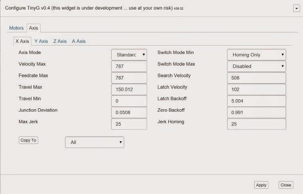Focus the Feedrate Max field
This screenshot has width=303, height=194.
pyautogui.click(x=129, y=78)
